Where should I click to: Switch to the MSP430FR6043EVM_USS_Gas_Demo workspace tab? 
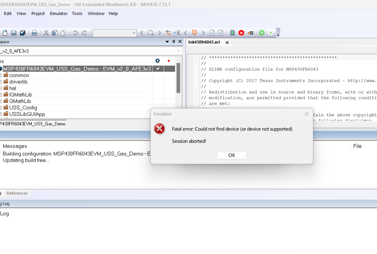(x=33, y=124)
